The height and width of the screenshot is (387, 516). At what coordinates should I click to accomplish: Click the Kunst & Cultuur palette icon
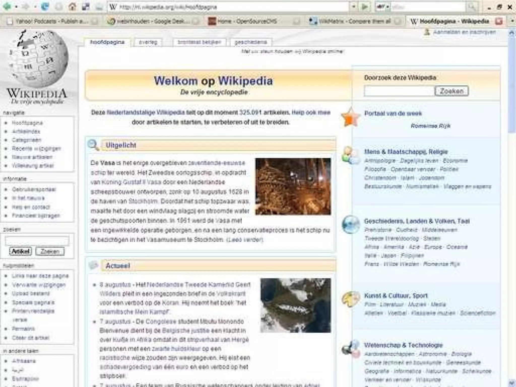[350, 299]
